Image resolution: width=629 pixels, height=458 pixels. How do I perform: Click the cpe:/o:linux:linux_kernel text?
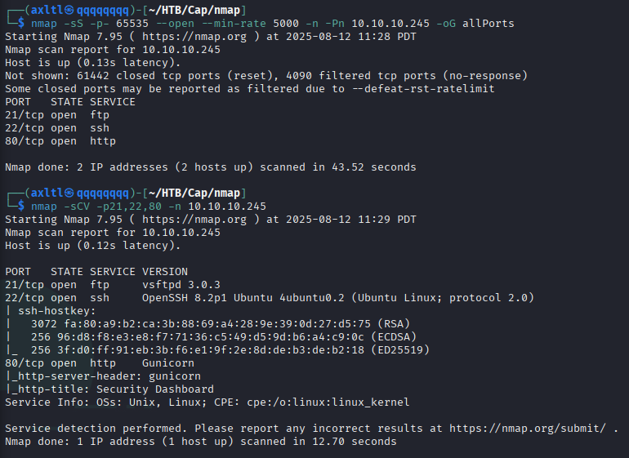[328, 402]
